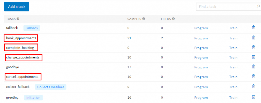Open help tooltip beside SAMPLES header

143,19
